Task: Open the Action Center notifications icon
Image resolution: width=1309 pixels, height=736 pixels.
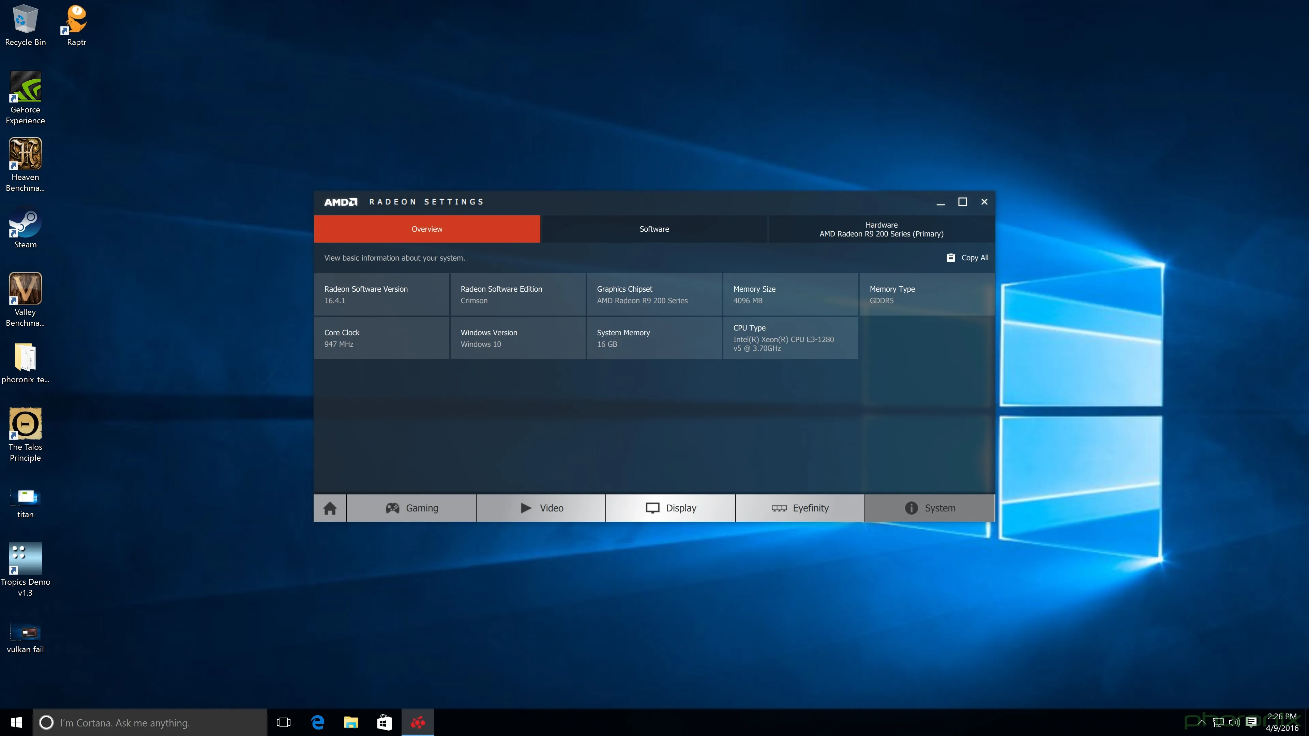Action: pyautogui.click(x=1251, y=722)
